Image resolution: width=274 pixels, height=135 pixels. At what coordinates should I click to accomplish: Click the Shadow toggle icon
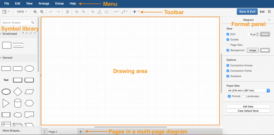[106, 12]
